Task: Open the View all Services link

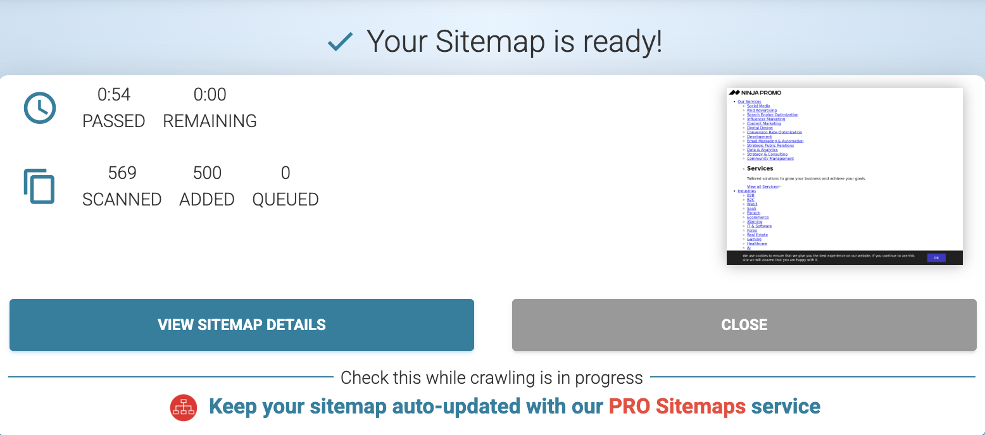Action: coord(762,186)
